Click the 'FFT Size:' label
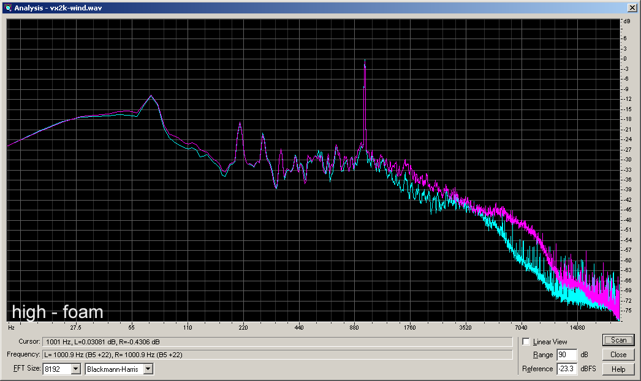The height and width of the screenshot is (381, 641). [27, 368]
